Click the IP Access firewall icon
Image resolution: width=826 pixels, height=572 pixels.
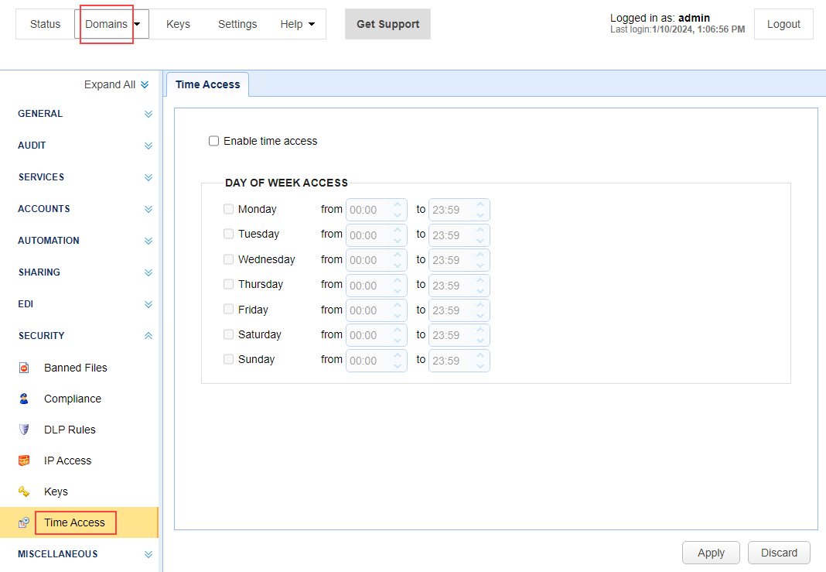(24, 461)
